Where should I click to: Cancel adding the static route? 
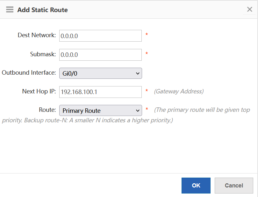234,186
